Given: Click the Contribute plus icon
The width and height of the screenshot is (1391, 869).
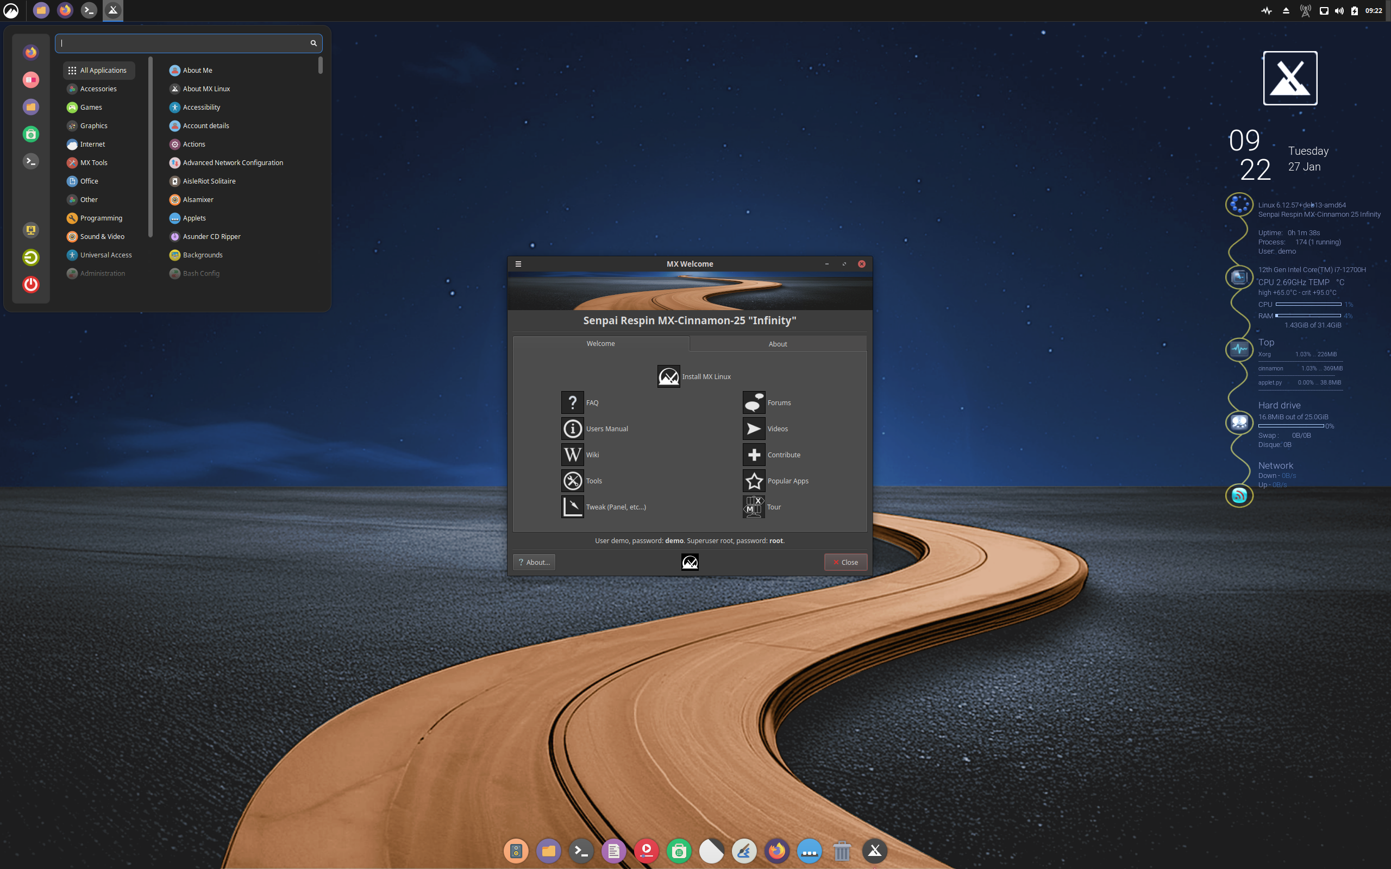Looking at the screenshot, I should coord(754,455).
